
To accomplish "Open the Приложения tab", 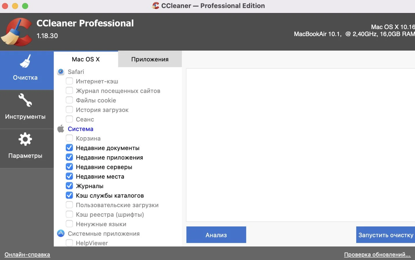I will coord(150,59).
